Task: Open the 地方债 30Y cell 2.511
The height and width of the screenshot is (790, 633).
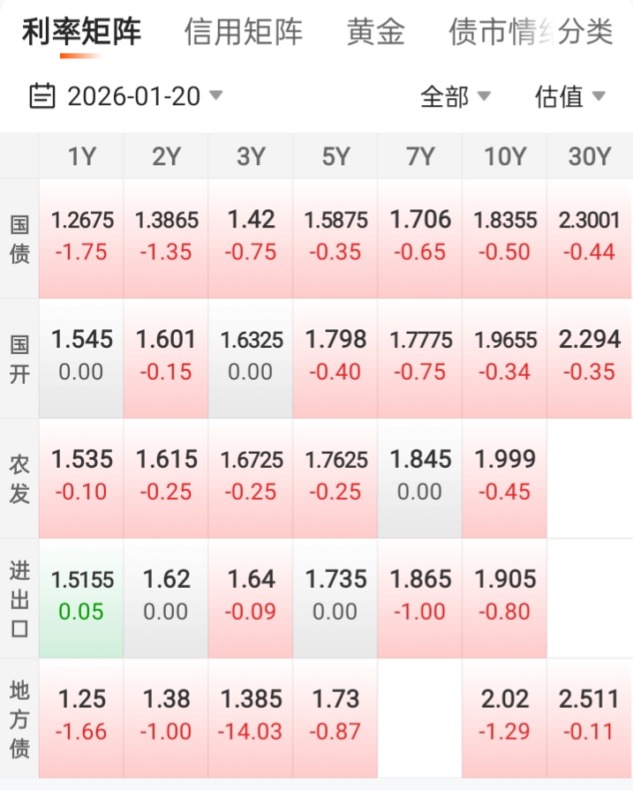Action: coord(590,716)
